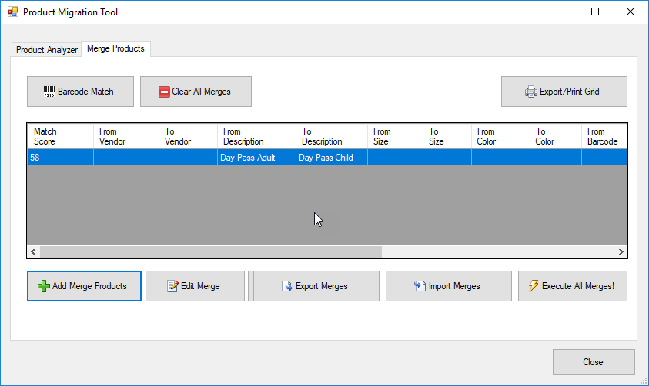649x386 pixels.
Task: Minimize the Product Migration Tool window
Action: [560, 12]
